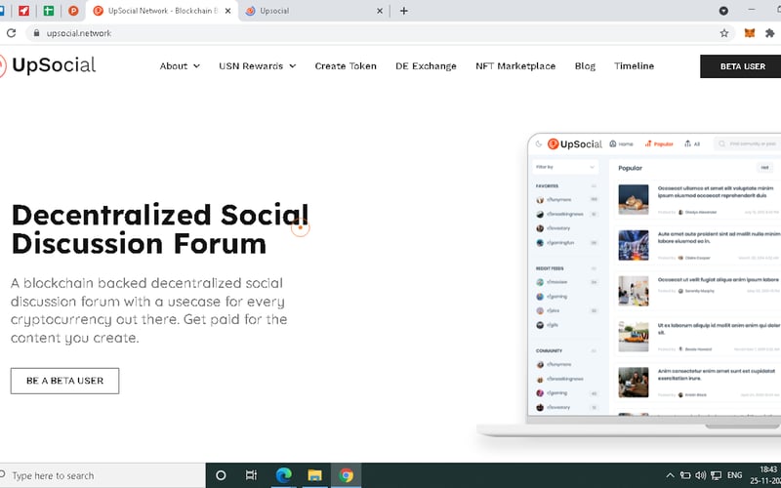Bookmark this page with the star icon
Image resolution: width=781 pixels, height=488 pixels.
pyautogui.click(x=723, y=33)
